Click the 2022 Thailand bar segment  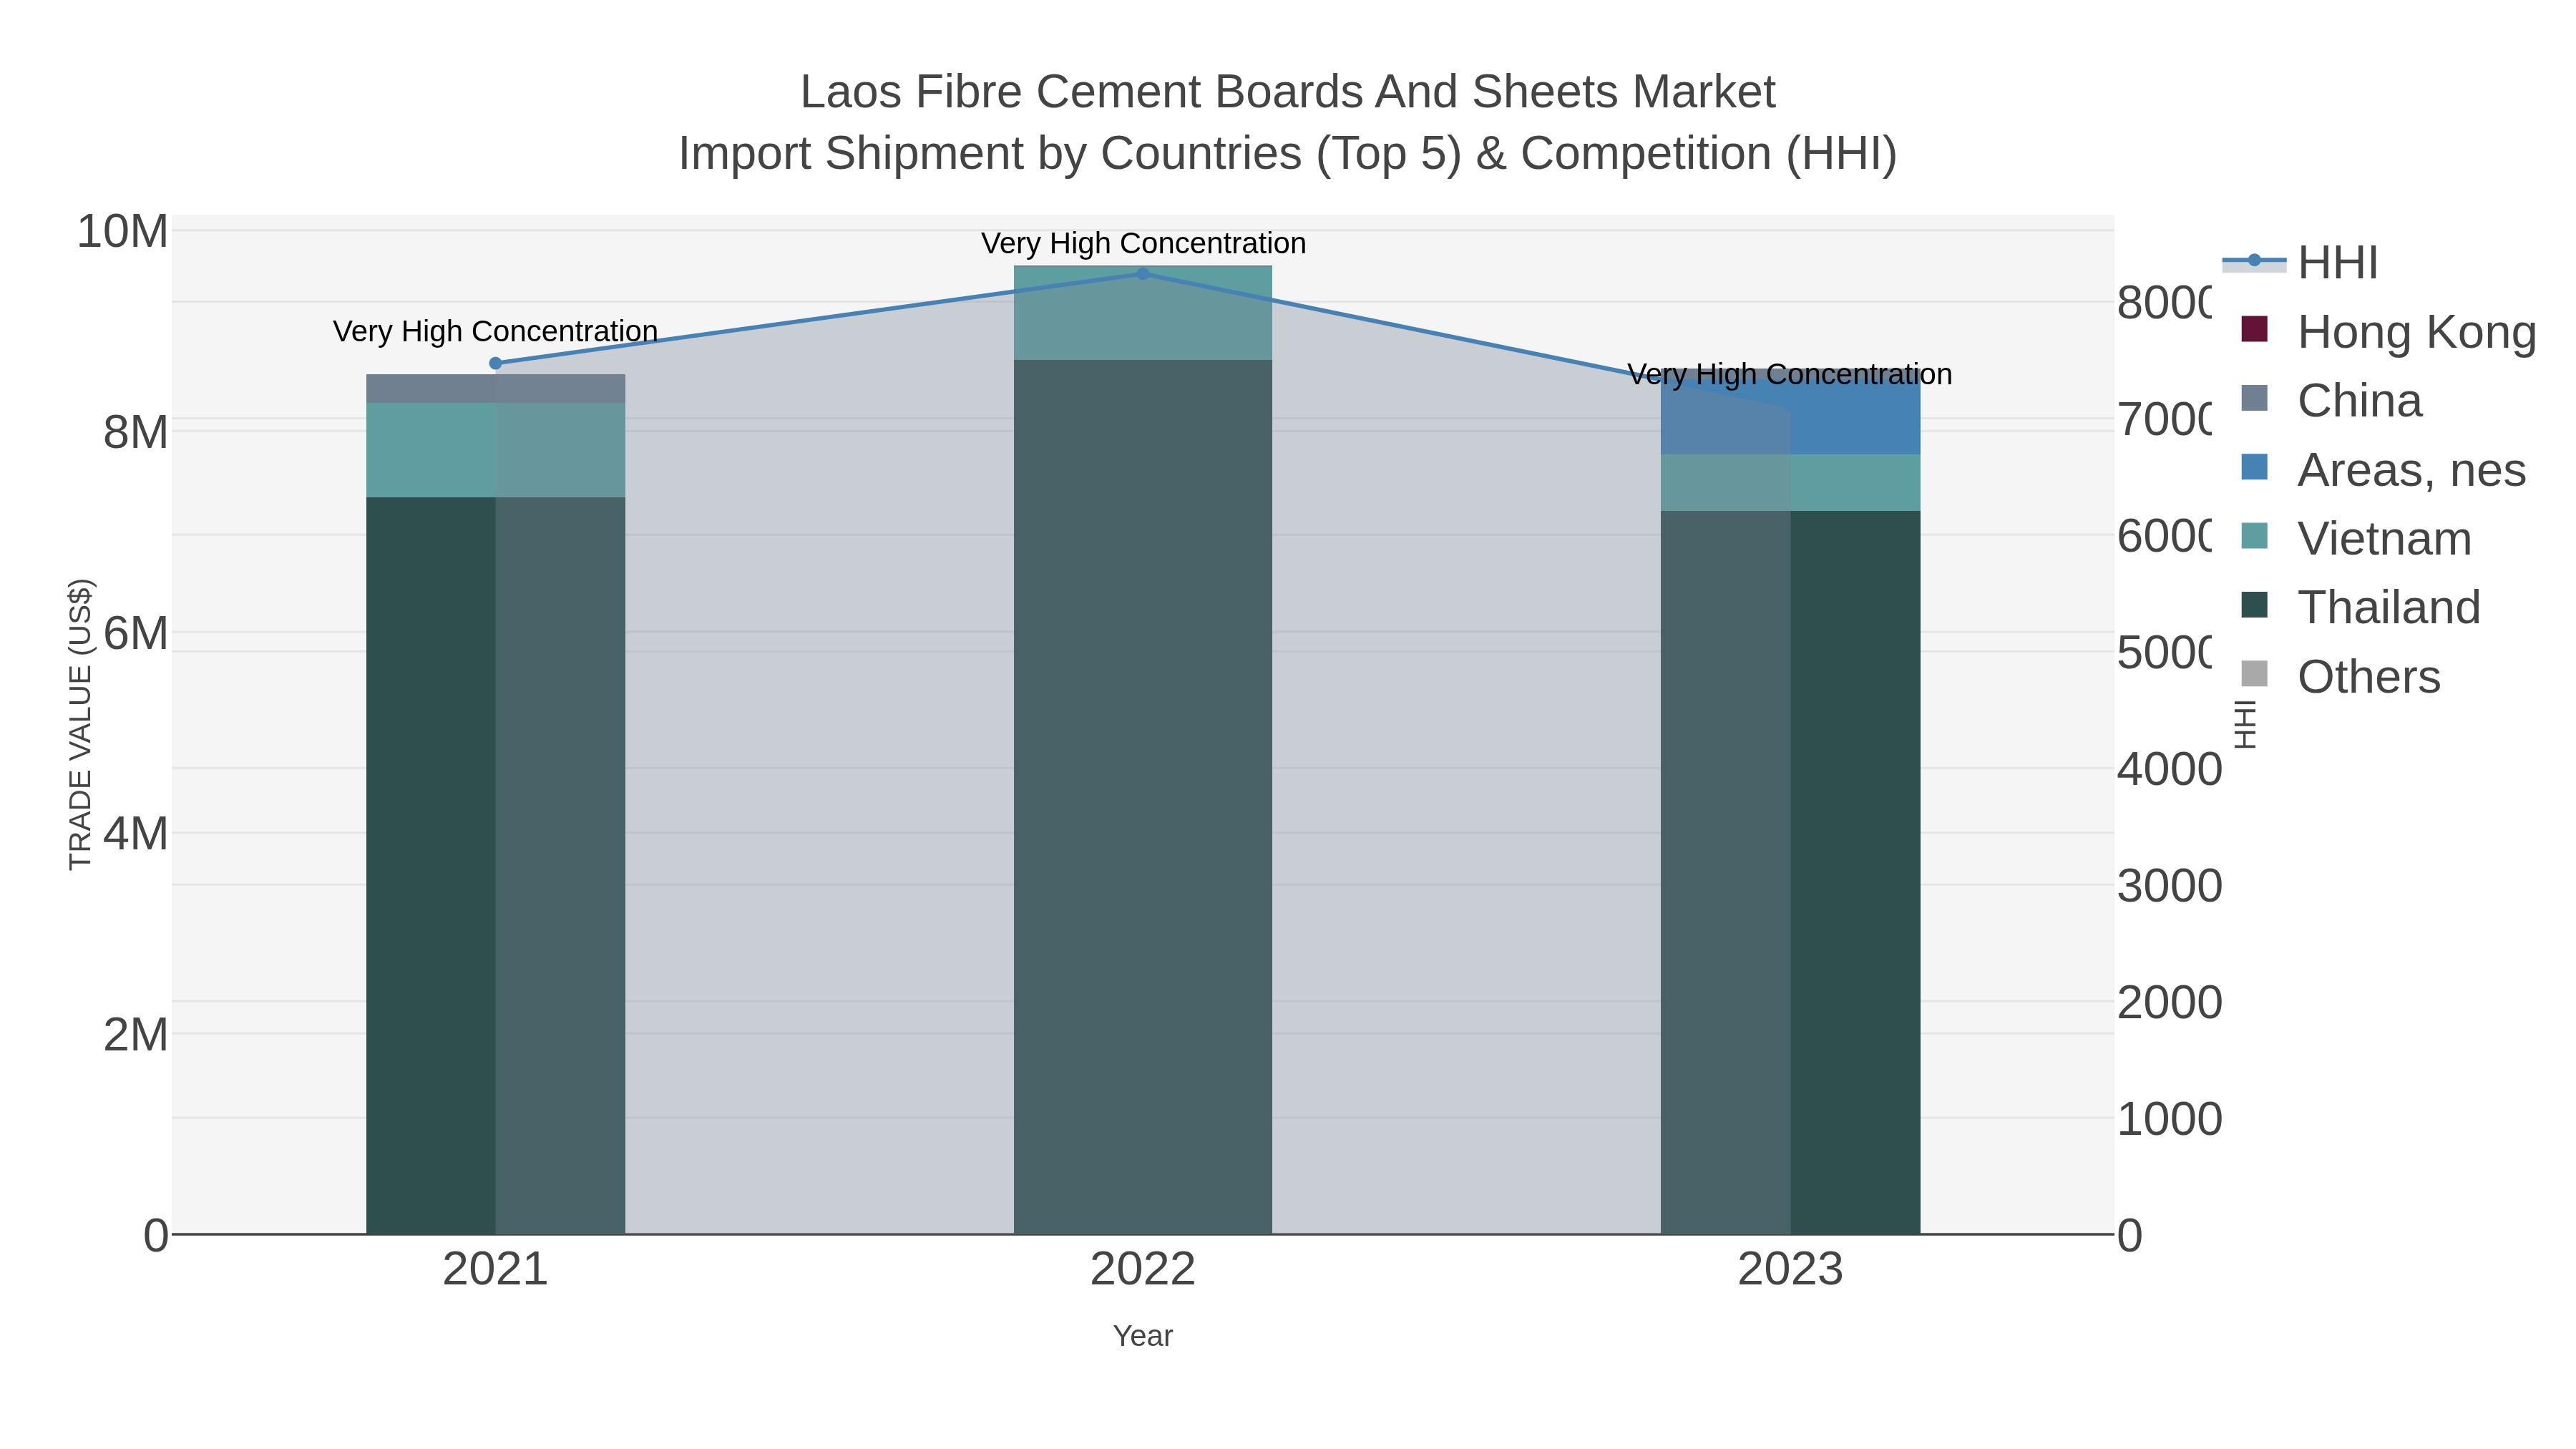1143,797
